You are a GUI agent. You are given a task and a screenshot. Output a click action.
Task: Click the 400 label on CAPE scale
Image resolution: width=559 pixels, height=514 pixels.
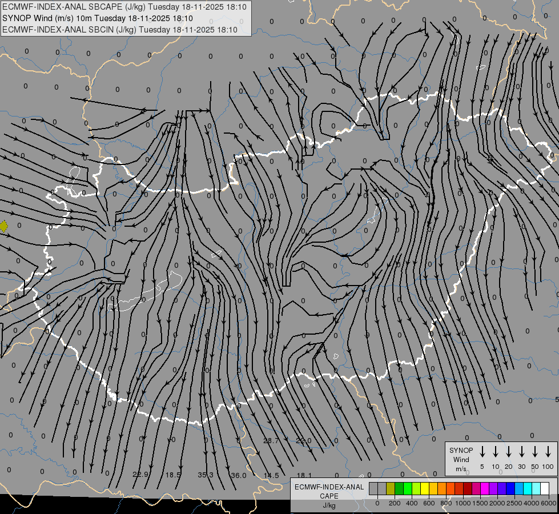coord(412,503)
